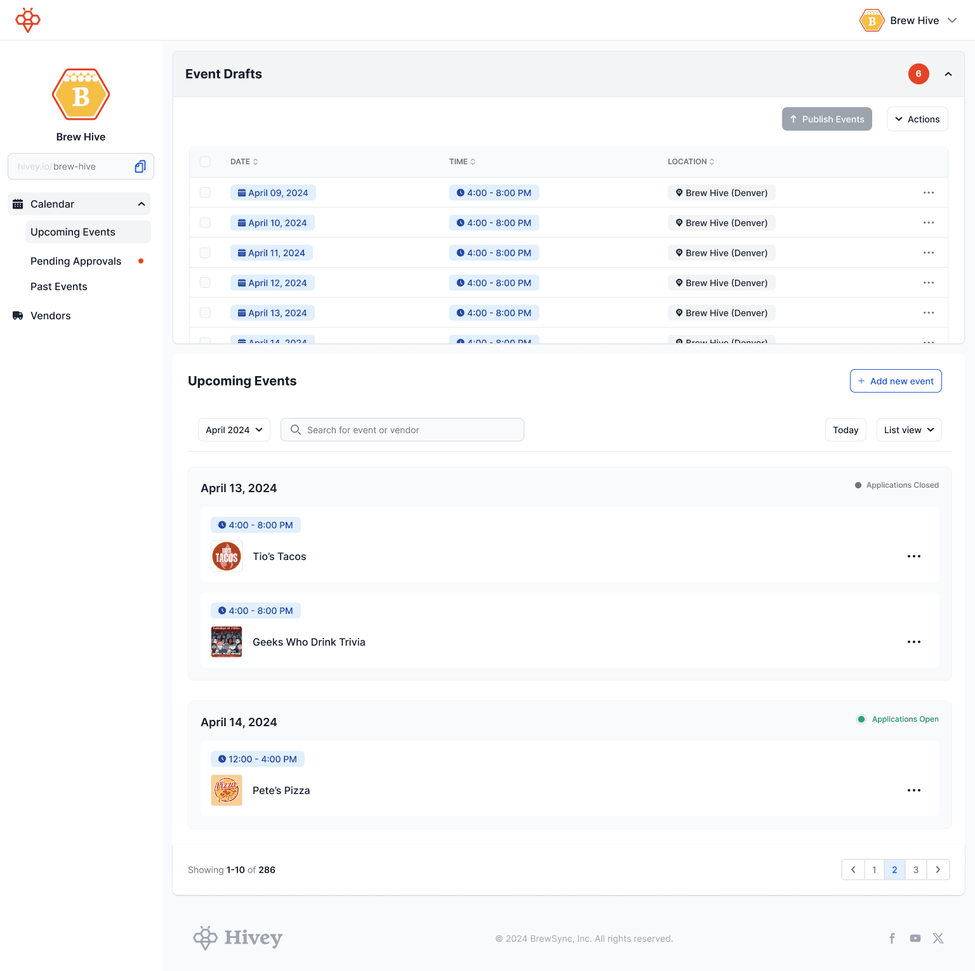The image size is (975, 971).
Task: Sort drafts by DATE column
Action: point(244,162)
